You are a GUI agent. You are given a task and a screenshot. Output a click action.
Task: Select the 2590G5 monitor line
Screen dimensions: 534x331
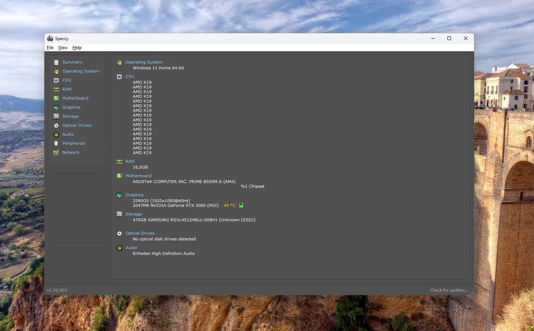[161, 201]
